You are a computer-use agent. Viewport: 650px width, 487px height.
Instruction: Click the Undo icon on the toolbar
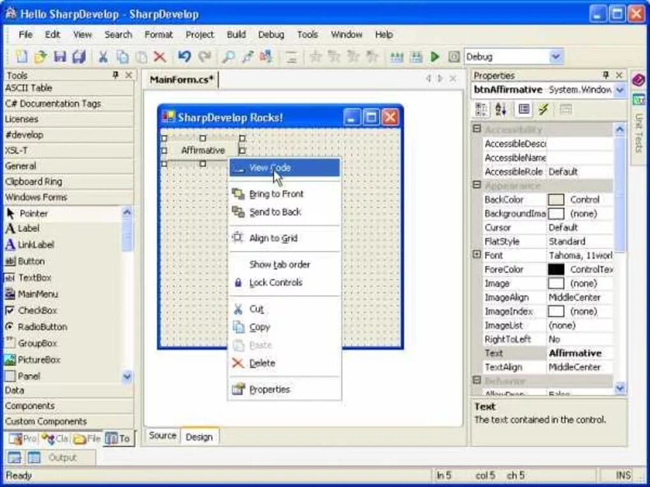(x=184, y=56)
